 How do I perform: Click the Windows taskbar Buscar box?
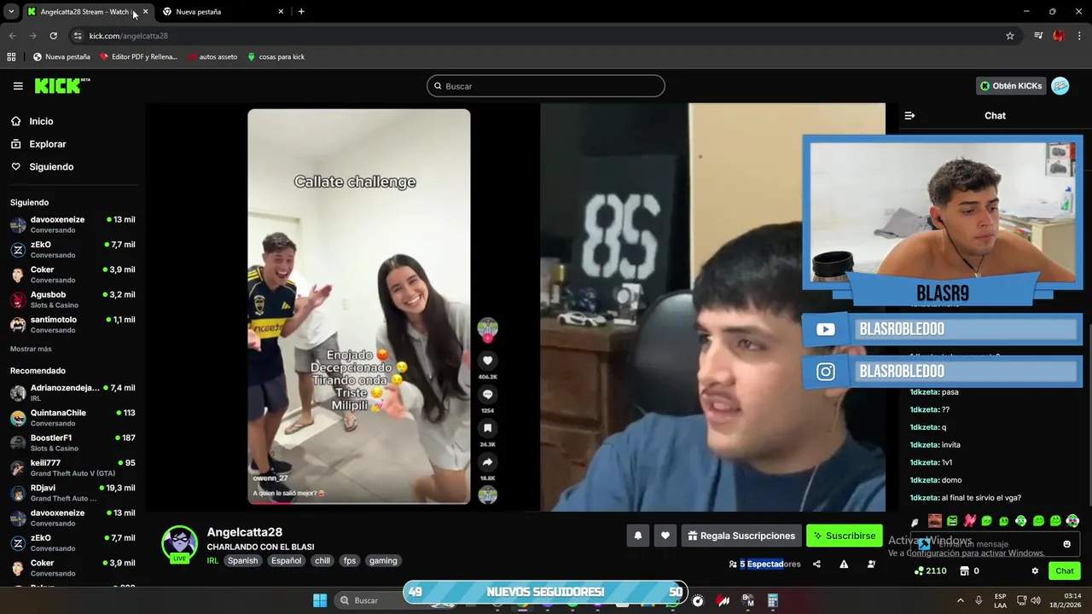[368, 600]
